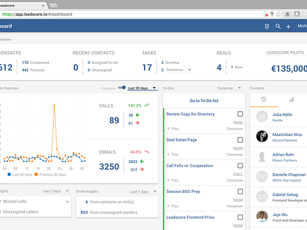
Task: Switch to the signal bars contacts tab
Action: [291, 100]
